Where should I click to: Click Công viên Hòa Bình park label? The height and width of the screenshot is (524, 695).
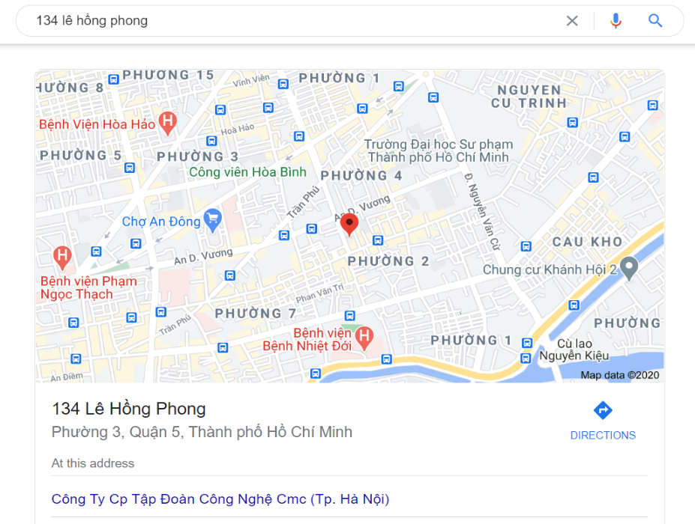tap(247, 171)
